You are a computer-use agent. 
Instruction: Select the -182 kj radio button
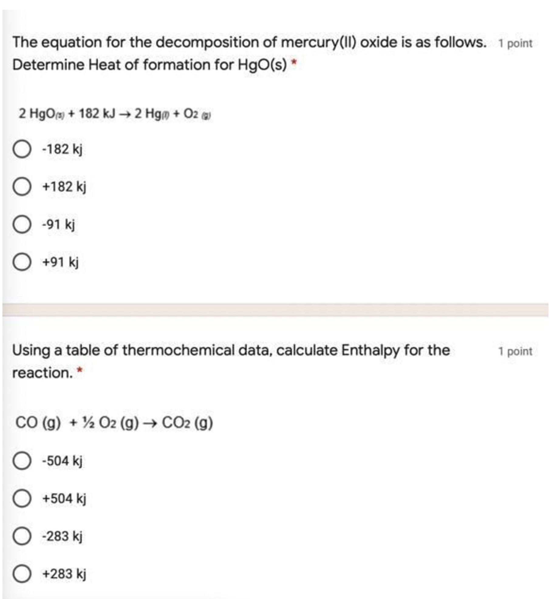point(22,149)
